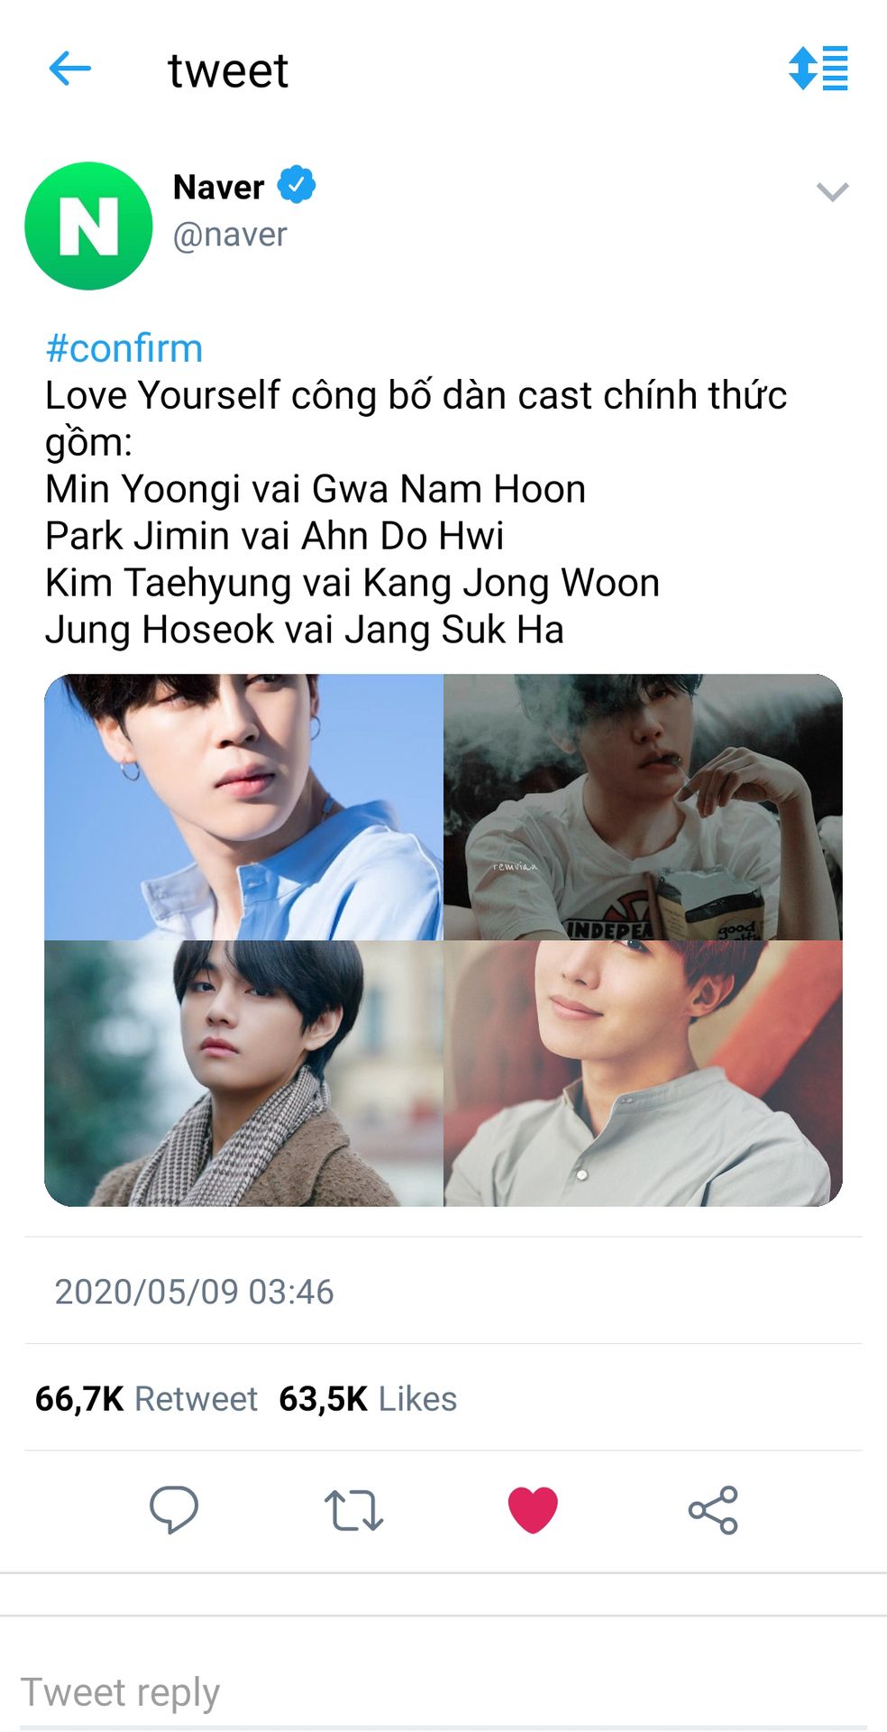The width and height of the screenshot is (887, 1732).
Task: Focus the Tweet reply field
Action: [x=443, y=1693]
